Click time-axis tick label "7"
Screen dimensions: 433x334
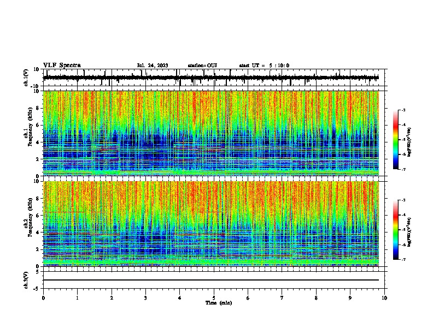(x=282, y=298)
